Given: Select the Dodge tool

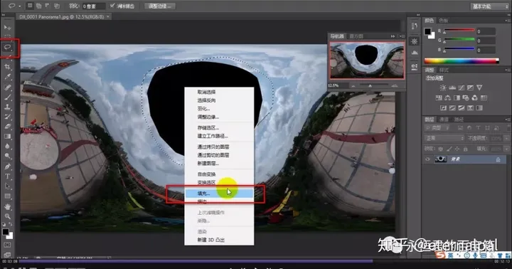Looking at the screenshot, I should (7, 156).
